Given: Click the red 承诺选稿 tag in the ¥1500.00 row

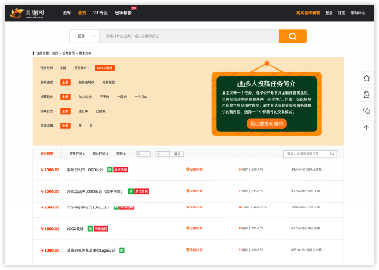Looking at the screenshot, I should pyautogui.click(x=101, y=229).
